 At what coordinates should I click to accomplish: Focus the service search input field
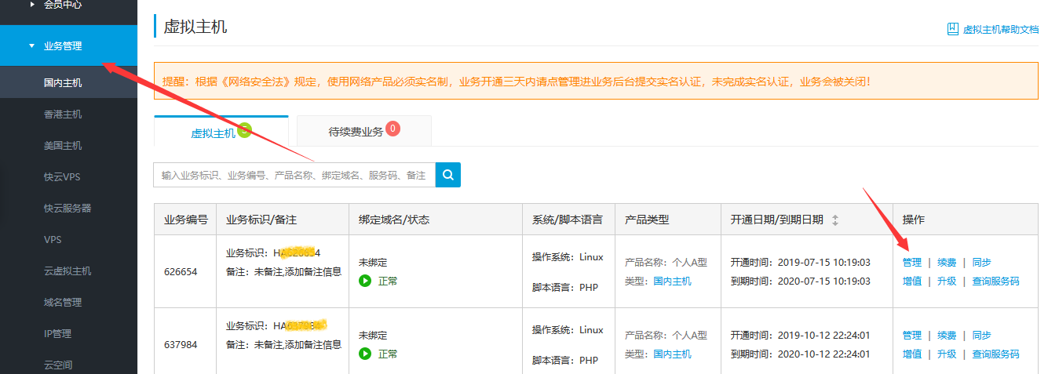pyautogui.click(x=294, y=175)
